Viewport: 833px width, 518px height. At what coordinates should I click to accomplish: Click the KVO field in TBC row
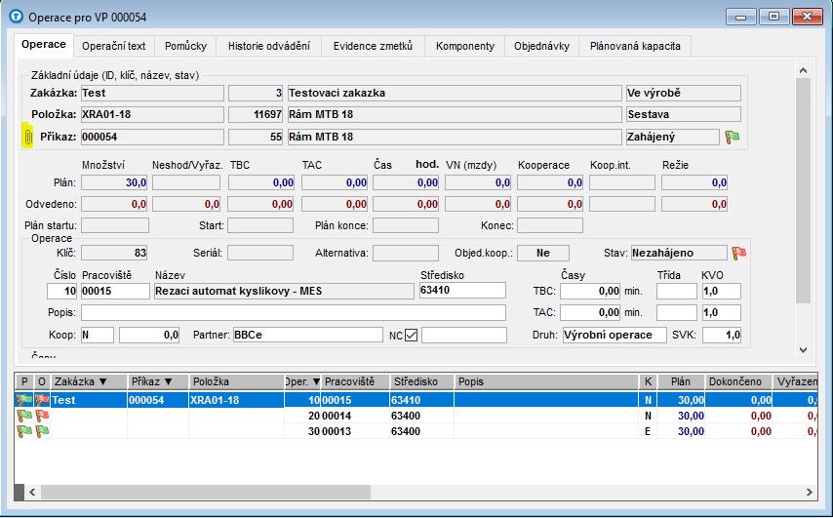722,291
